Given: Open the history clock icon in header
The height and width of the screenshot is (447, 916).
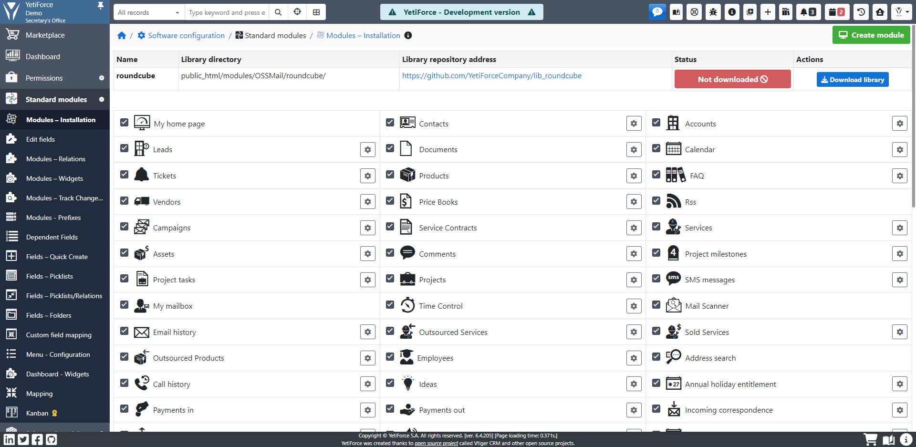Looking at the screenshot, I should [x=861, y=12].
